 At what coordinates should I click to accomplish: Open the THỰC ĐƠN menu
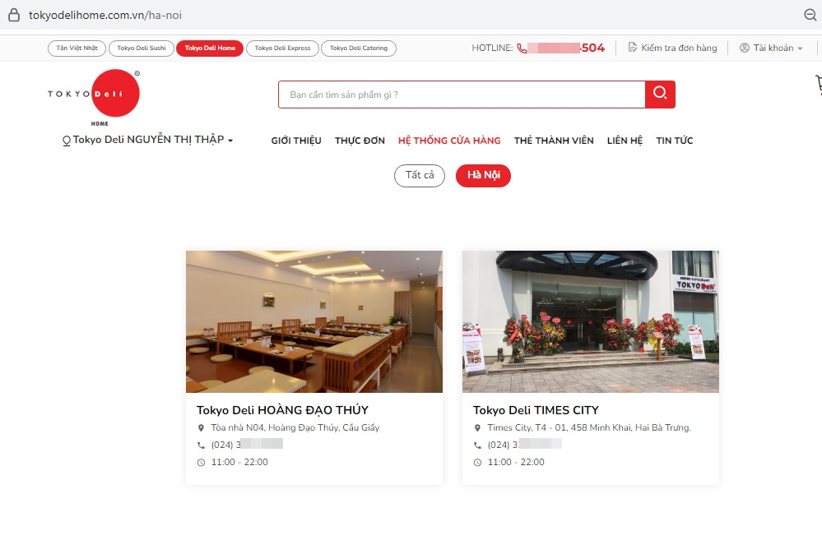click(x=360, y=141)
